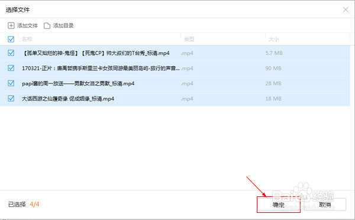Click the 18 MB size value
The height and width of the screenshot is (220, 355).
273,99
